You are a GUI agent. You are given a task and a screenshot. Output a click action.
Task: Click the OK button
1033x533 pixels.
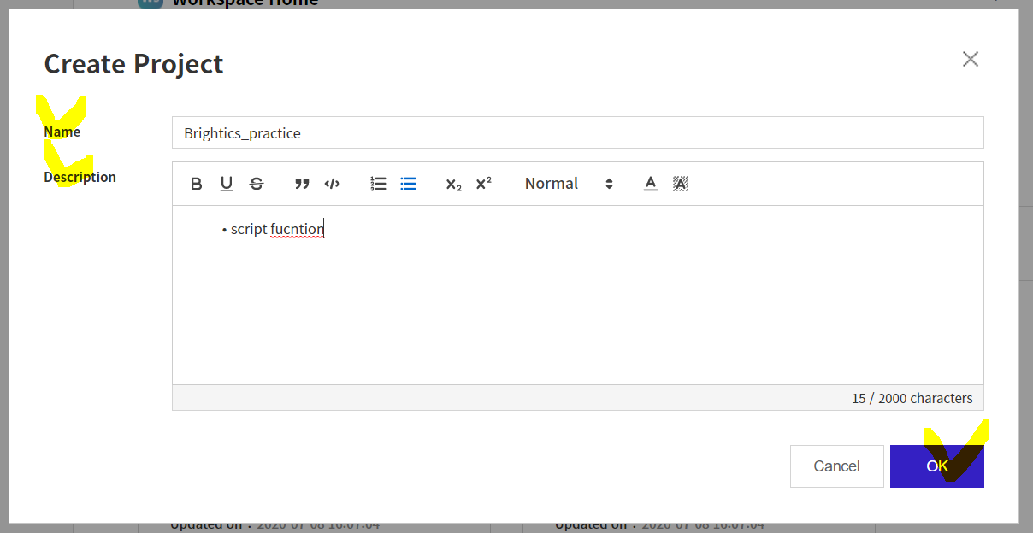coord(937,466)
